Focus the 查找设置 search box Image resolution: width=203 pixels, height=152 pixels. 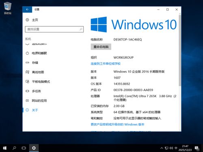click(54, 29)
